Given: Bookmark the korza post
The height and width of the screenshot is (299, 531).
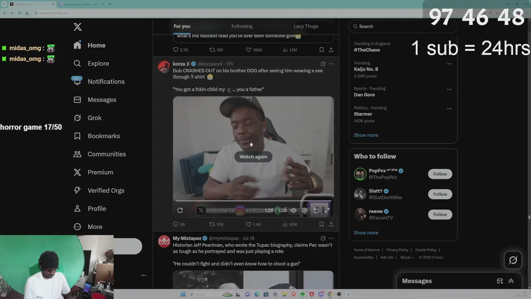Looking at the screenshot, I should pos(322,224).
